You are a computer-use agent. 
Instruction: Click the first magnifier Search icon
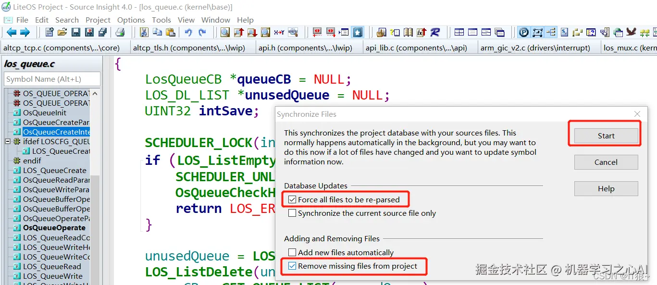coord(225,32)
